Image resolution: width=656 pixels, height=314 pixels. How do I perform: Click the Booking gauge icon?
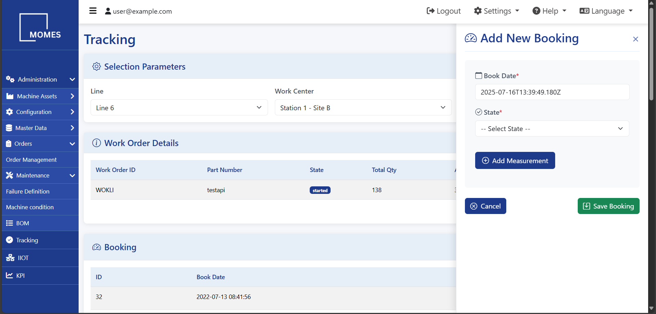click(97, 247)
